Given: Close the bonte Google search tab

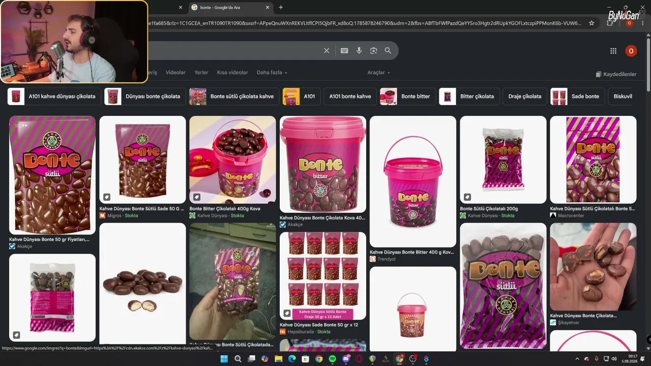Looking at the screenshot, I should [x=268, y=8].
